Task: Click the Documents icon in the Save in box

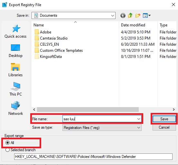Action: (x=36, y=15)
